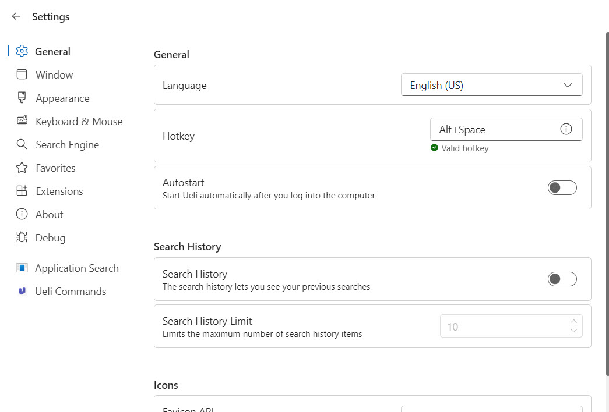Decrease Search History Limit with down arrow
Screen dimensions: 609x412
[573, 331]
